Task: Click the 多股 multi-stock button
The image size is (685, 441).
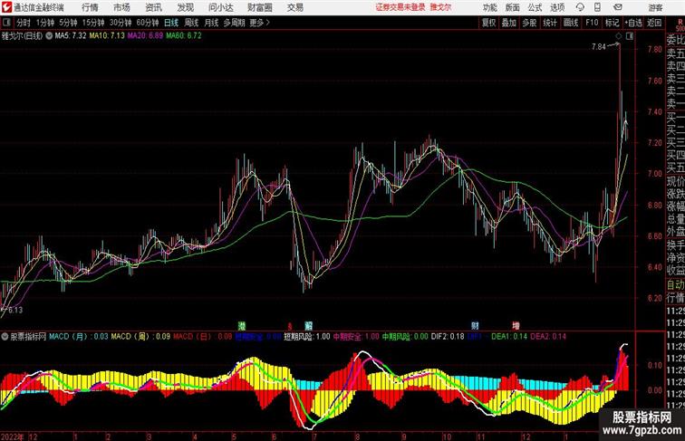Action: (529, 23)
